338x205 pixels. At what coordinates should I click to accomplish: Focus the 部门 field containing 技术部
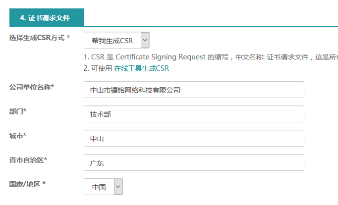(x=194, y=114)
